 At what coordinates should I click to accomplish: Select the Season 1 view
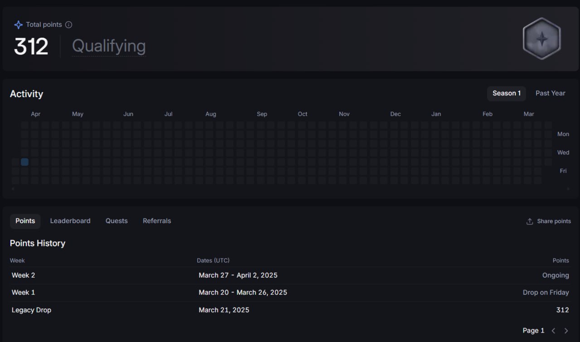click(x=507, y=93)
